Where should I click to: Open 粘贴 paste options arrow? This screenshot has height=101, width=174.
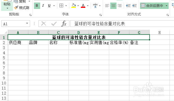pos(7,8)
